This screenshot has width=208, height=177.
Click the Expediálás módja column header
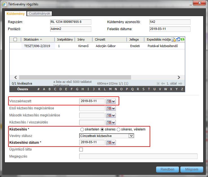pos(159,39)
